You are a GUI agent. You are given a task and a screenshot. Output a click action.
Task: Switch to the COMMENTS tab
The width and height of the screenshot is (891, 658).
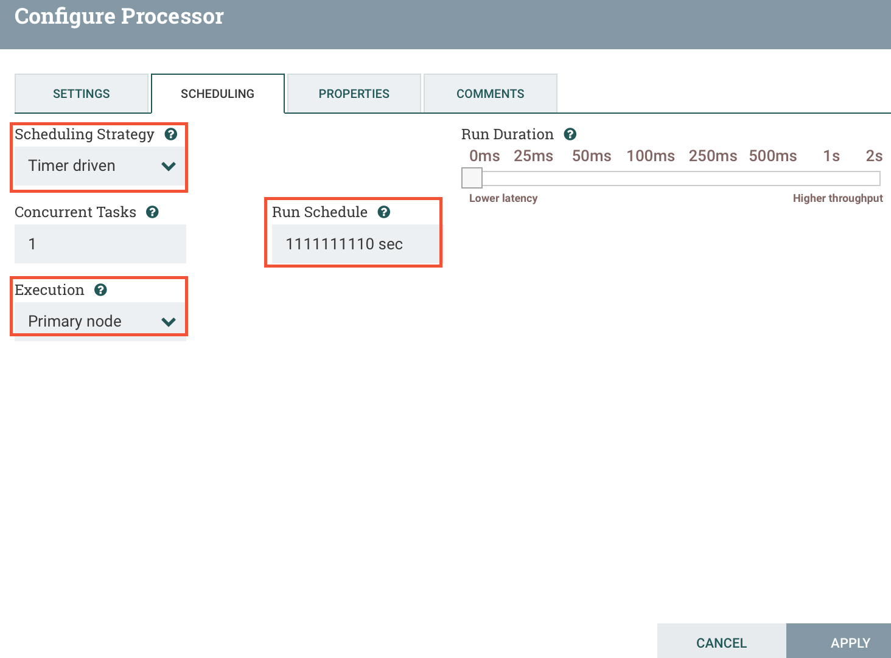click(490, 93)
